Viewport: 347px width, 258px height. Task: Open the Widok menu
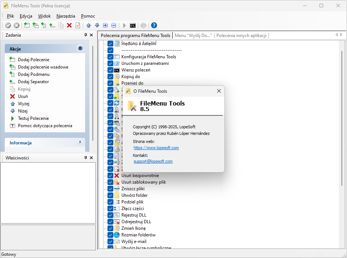pyautogui.click(x=44, y=16)
